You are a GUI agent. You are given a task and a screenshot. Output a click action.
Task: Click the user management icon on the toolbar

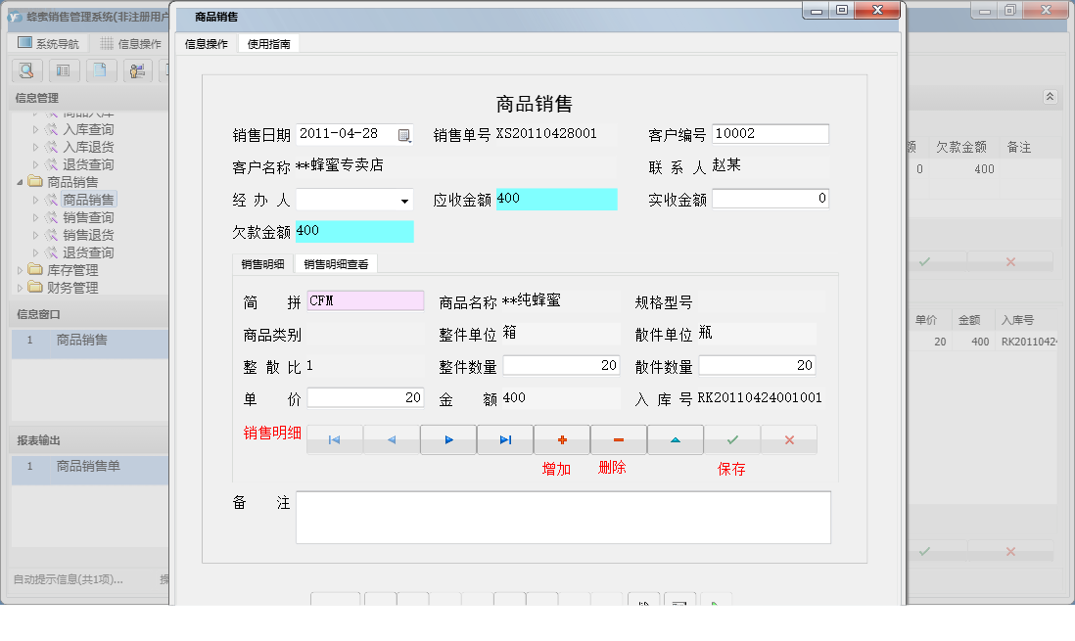point(137,70)
